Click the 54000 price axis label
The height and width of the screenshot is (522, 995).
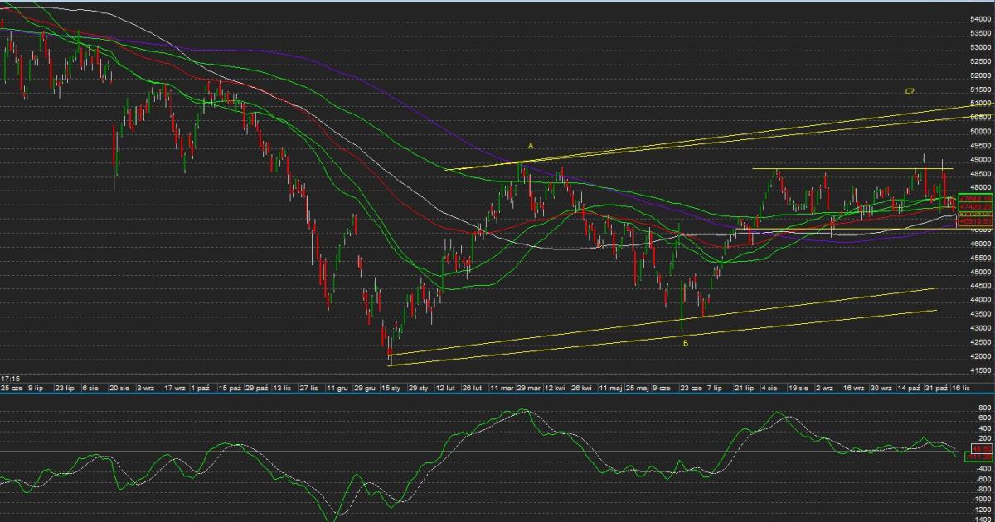click(981, 19)
